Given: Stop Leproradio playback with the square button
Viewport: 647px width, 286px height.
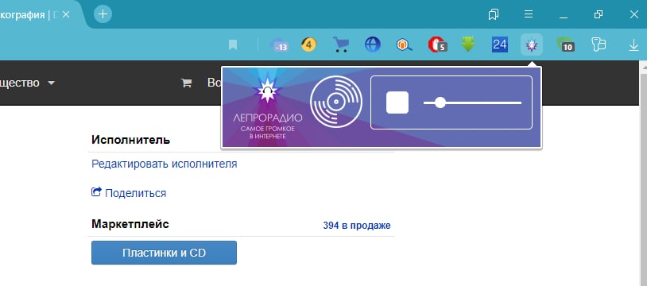Looking at the screenshot, I should [397, 102].
